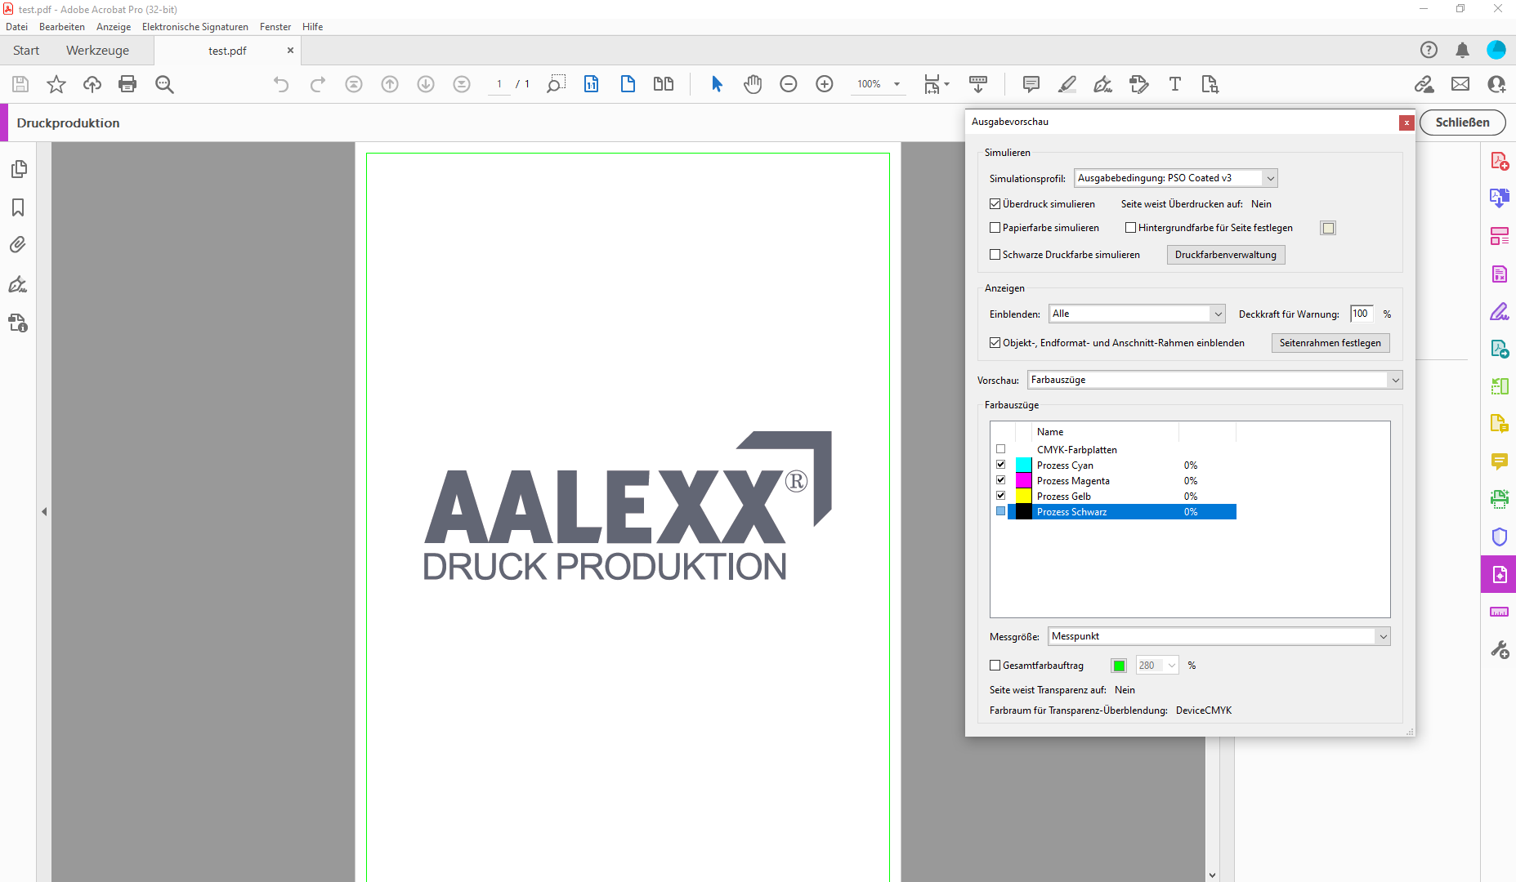Open the Comment tool from the toolbar
Viewport: 1516px width, 882px height.
tap(1031, 84)
